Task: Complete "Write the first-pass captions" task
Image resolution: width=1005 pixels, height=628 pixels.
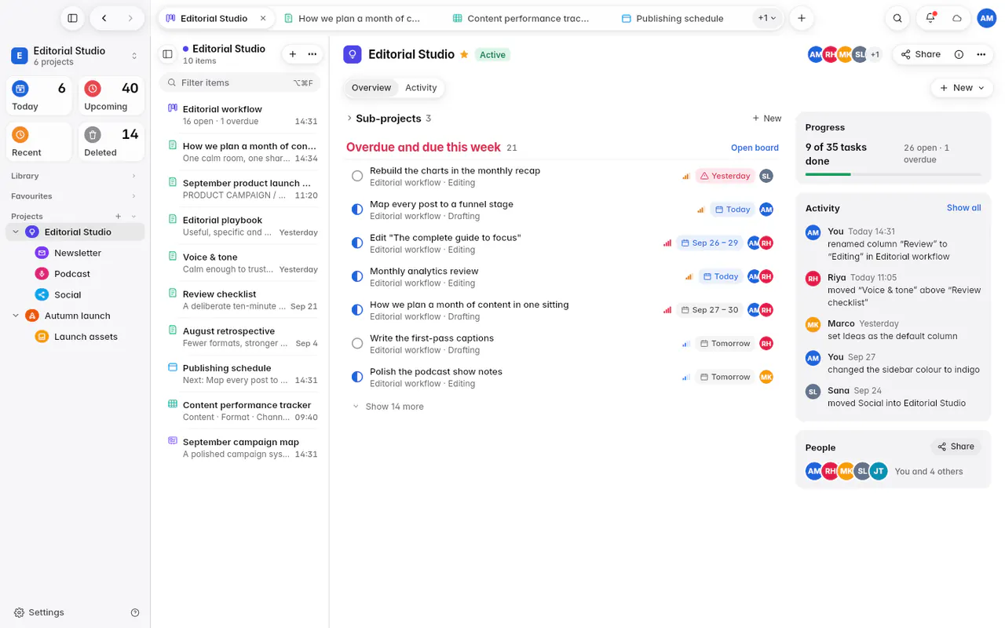Action: (x=357, y=343)
